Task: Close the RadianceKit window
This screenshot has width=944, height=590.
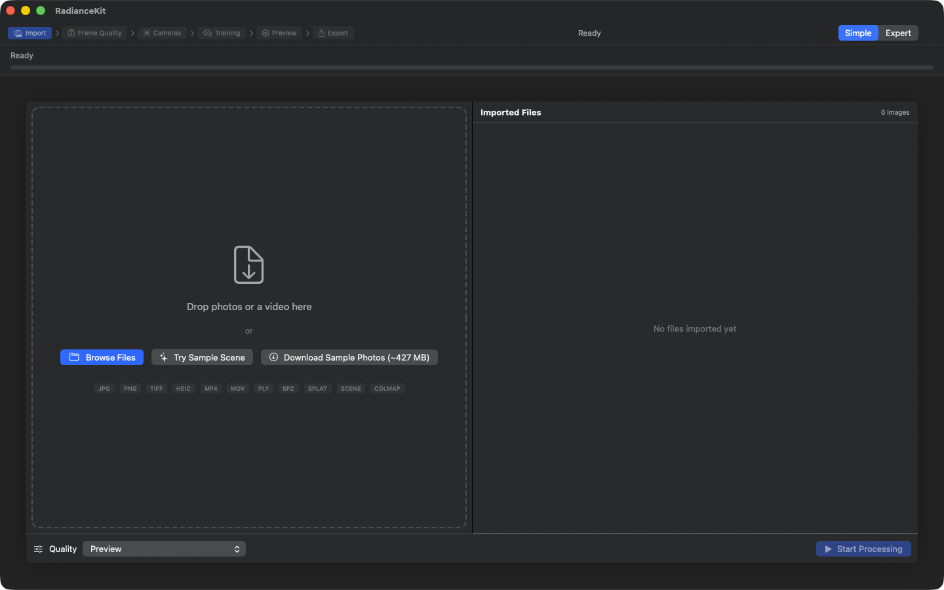Action: [x=10, y=10]
